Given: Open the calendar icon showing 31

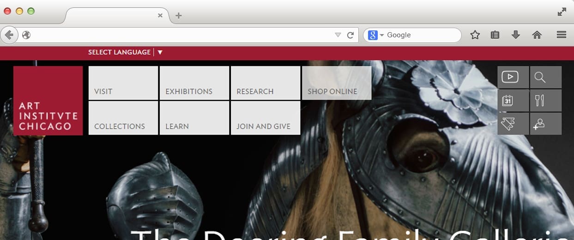Looking at the screenshot, I should (513, 100).
